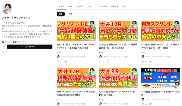This screenshot has height=106, width=182.
Task: Open the 4/13(日) 桜花賞(無料) article title
Action: pos(160,93)
